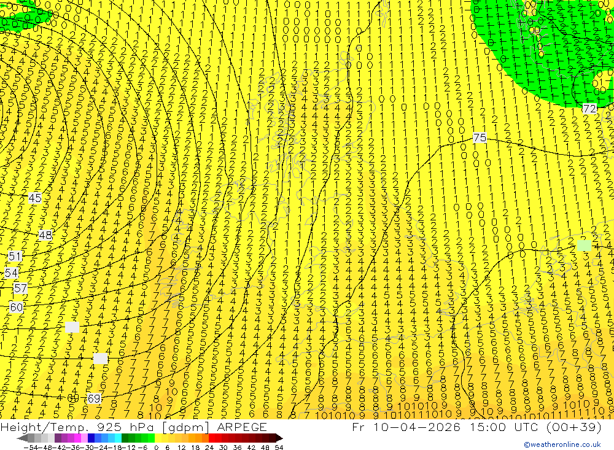The width and height of the screenshot is (614, 450).
Task: Click the dark brown right arrow end of the legend
Action: (x=279, y=438)
